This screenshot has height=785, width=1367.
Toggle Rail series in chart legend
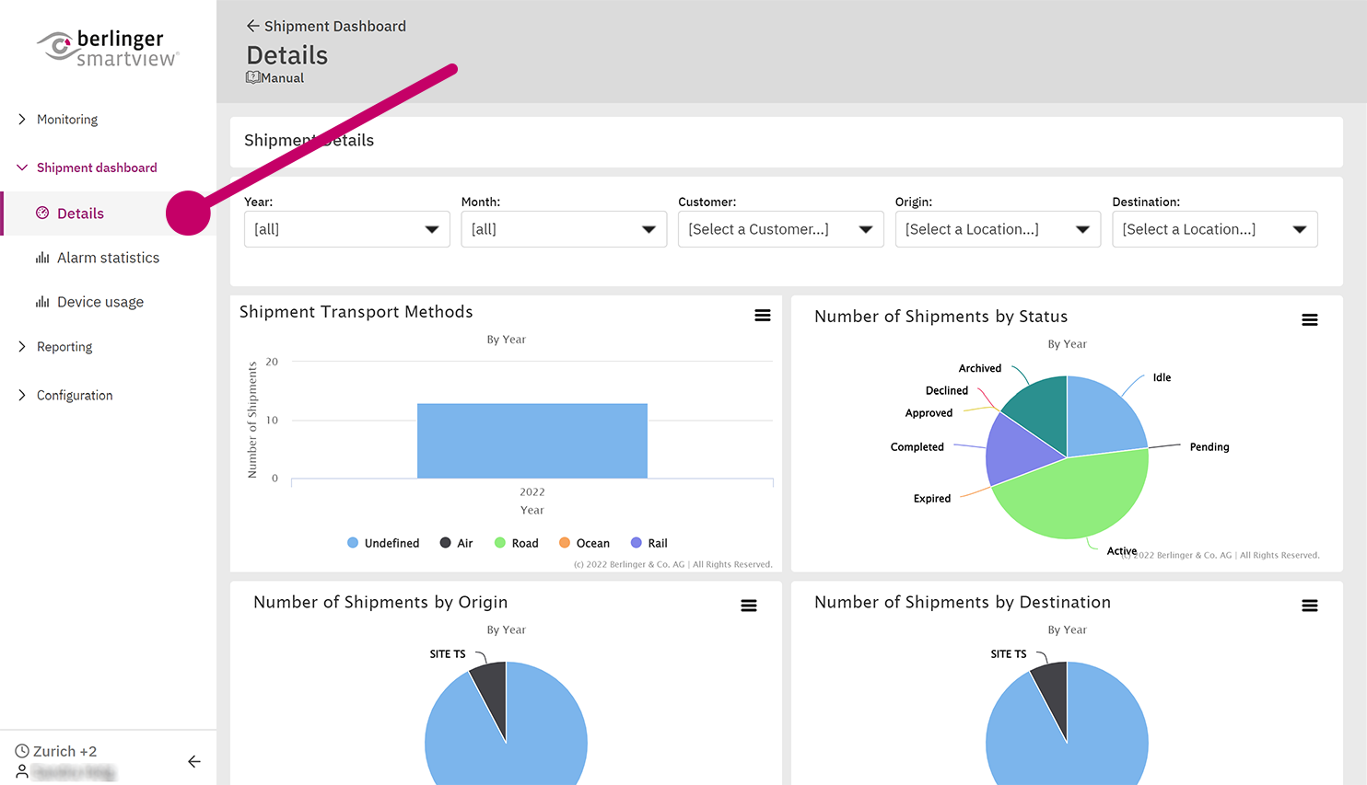pyautogui.click(x=648, y=543)
